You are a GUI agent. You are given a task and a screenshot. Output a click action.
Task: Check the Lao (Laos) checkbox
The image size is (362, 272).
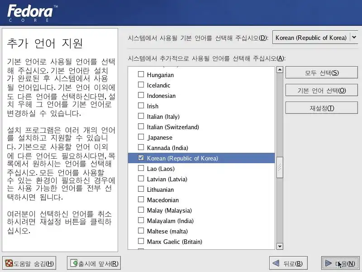click(x=141, y=168)
